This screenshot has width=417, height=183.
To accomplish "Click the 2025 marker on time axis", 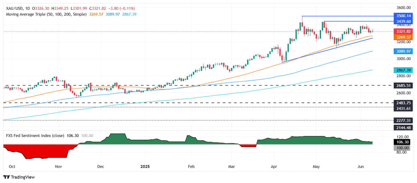I will pos(145,167).
